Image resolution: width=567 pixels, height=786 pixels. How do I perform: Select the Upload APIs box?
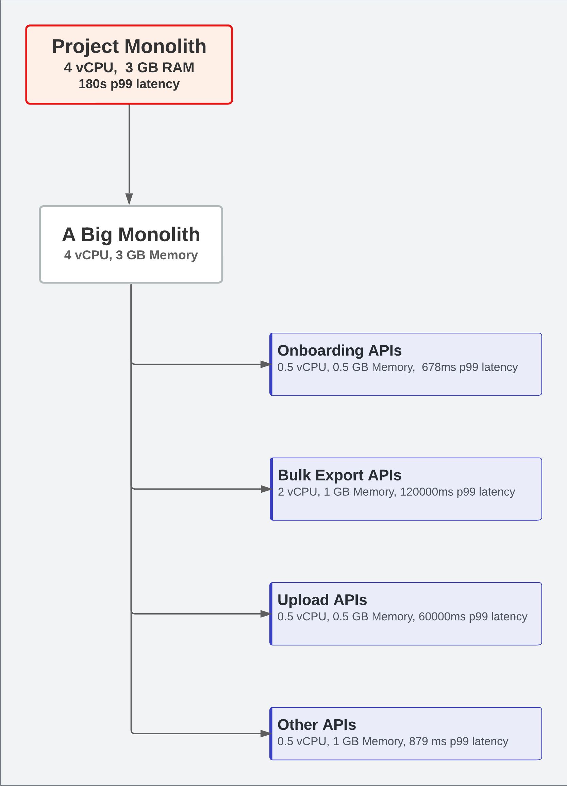[x=405, y=614]
